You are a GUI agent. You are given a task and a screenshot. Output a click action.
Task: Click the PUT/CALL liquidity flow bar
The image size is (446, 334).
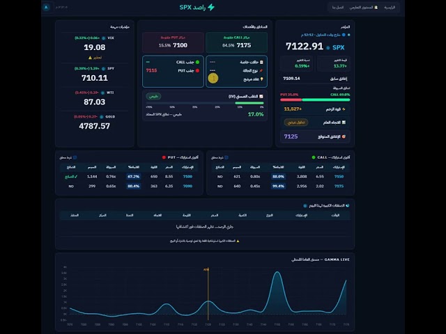(x=315, y=100)
